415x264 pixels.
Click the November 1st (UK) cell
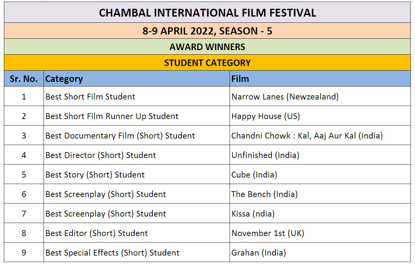coord(320,233)
